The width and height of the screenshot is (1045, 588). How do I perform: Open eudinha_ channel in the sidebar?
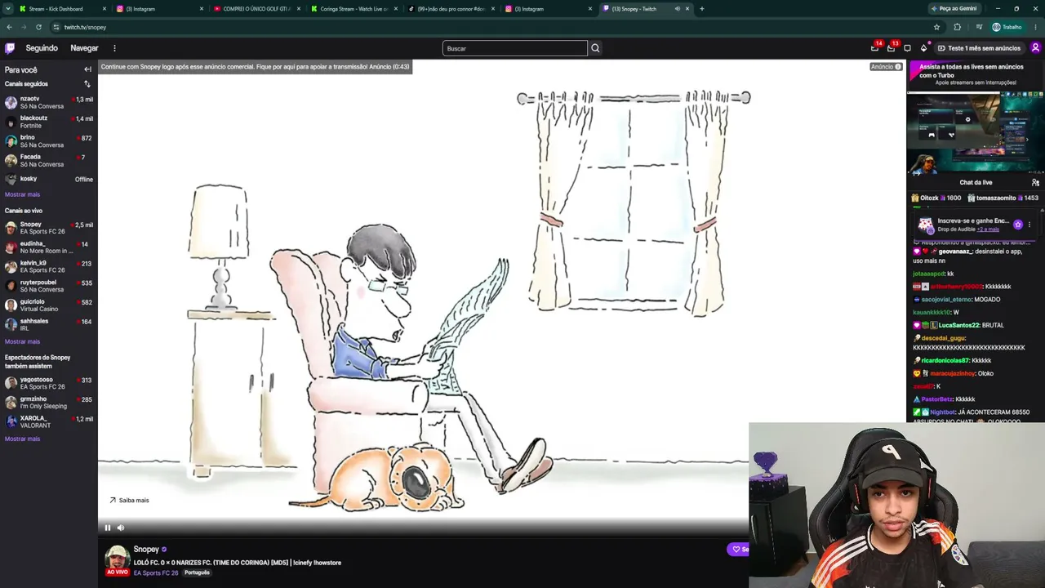click(49, 247)
